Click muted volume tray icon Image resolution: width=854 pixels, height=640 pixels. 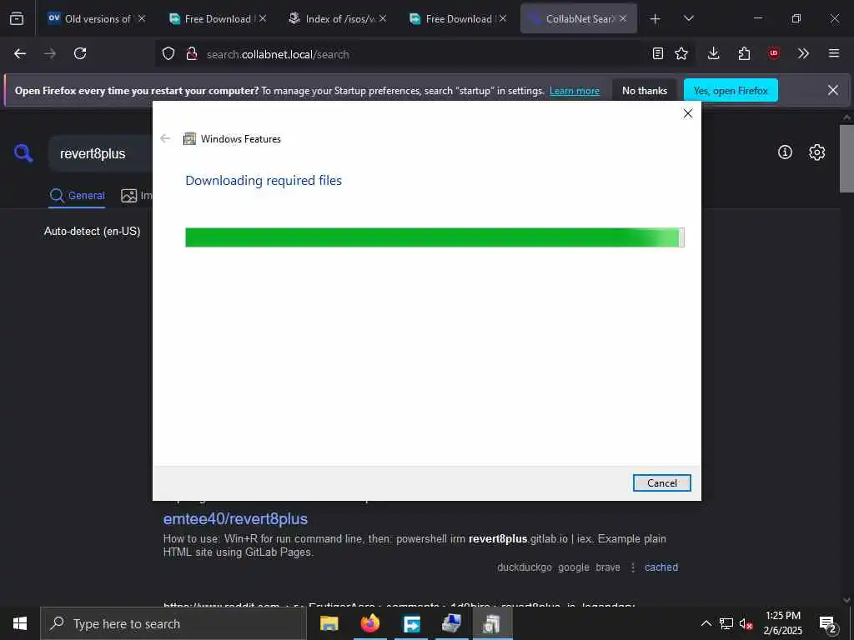point(746,623)
